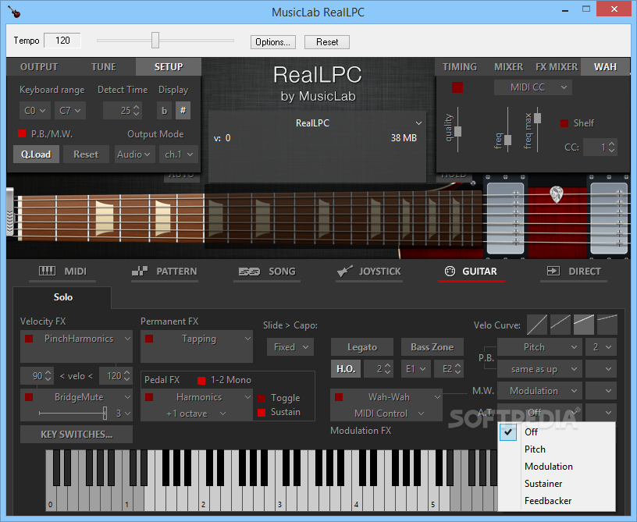Click the Bass Zone button
The height and width of the screenshot is (522, 637).
(432, 347)
